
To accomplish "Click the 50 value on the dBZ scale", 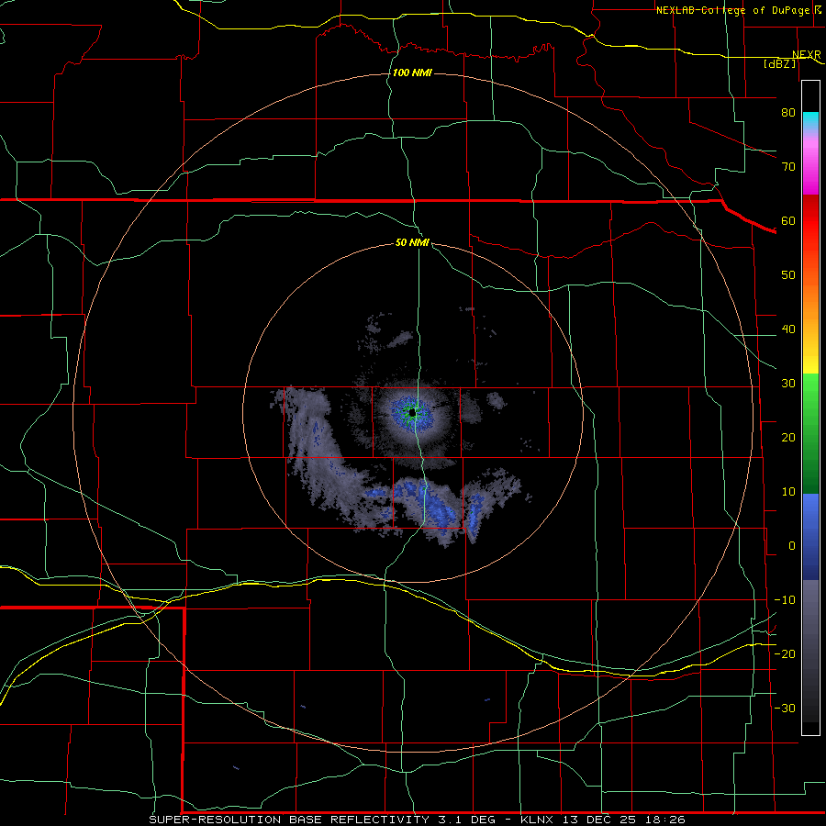I will [x=788, y=275].
